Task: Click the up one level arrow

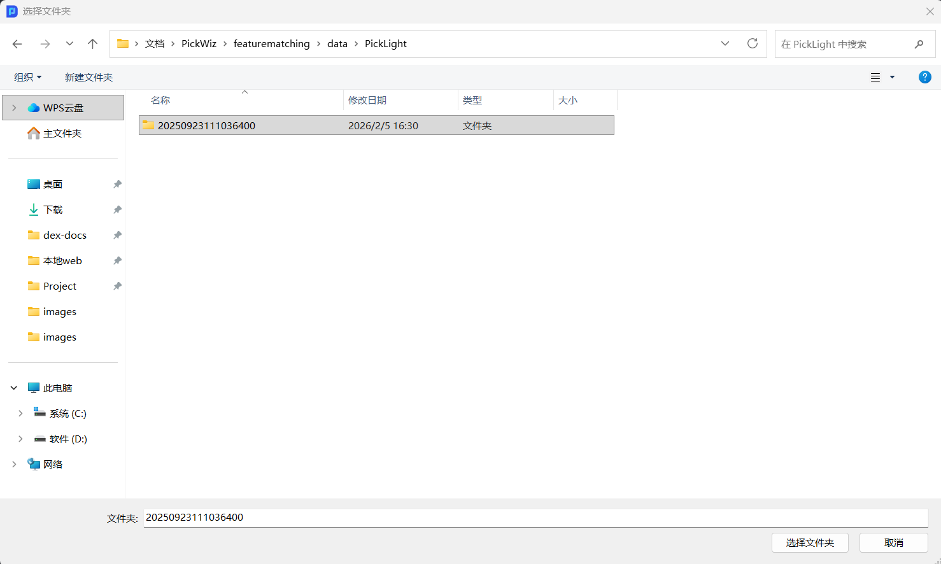Action: pyautogui.click(x=93, y=44)
